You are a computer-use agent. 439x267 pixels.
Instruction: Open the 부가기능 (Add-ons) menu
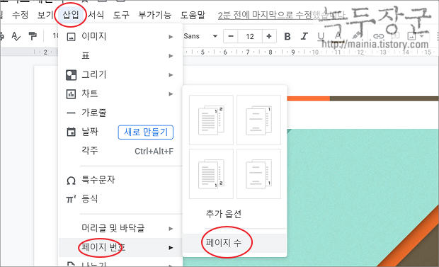154,15
